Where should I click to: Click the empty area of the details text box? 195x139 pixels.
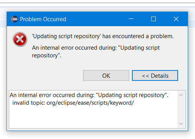(x=93, y=117)
